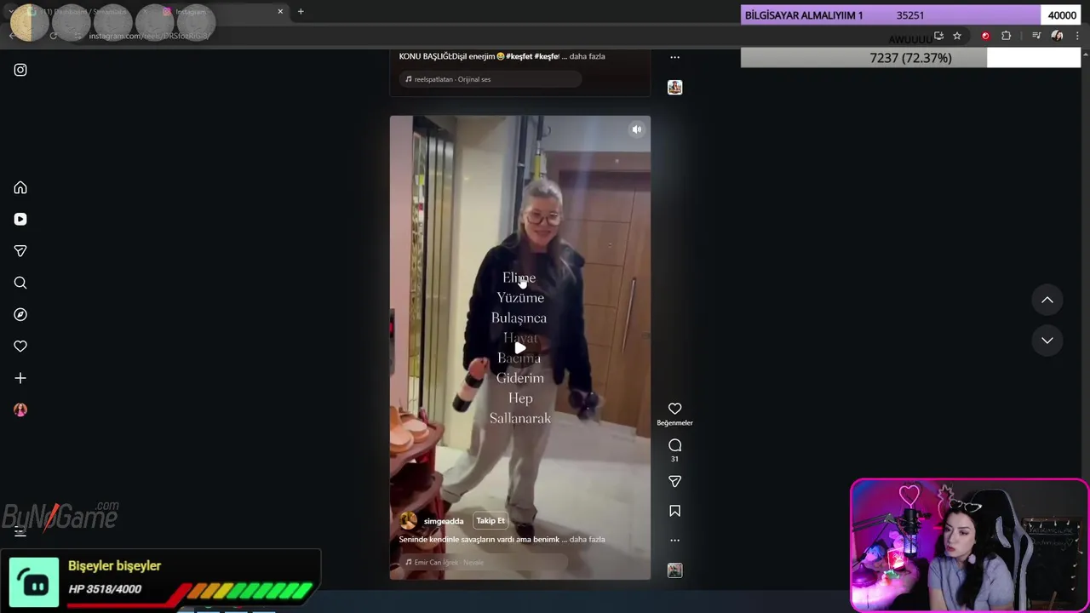Image resolution: width=1090 pixels, height=613 pixels.
Task: Open direct Messages from the sidebar
Action: pyautogui.click(x=20, y=251)
